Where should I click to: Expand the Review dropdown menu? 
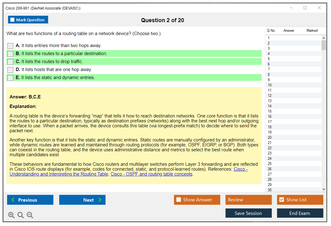(267, 200)
